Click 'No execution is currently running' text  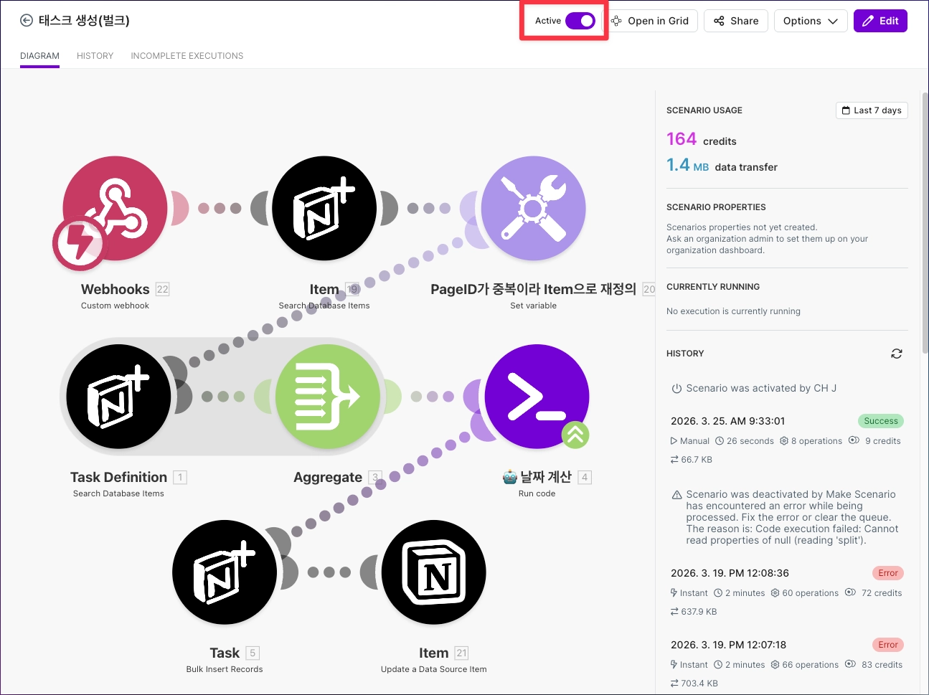tap(733, 311)
